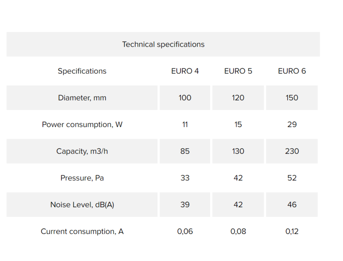Select the Pressure, Pa row label
Image resolution: width=343 pixels, height=261 pixels.
[x=82, y=178]
